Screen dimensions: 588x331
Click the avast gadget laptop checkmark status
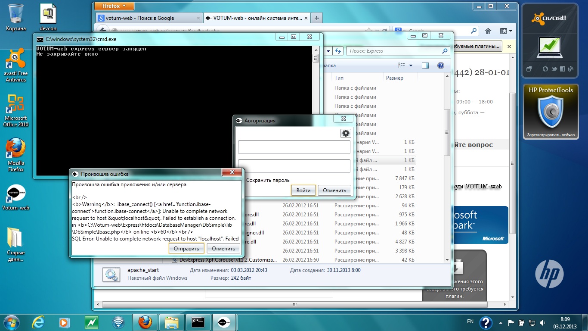tap(550, 47)
